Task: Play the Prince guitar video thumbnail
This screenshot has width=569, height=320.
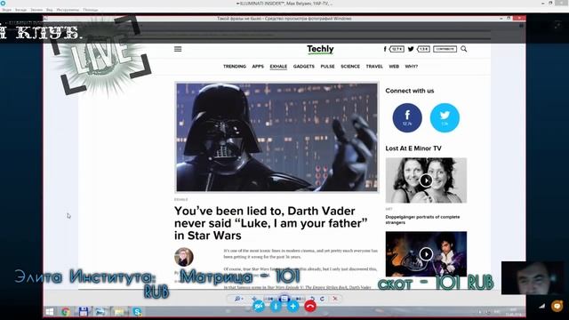Action: coord(426,254)
